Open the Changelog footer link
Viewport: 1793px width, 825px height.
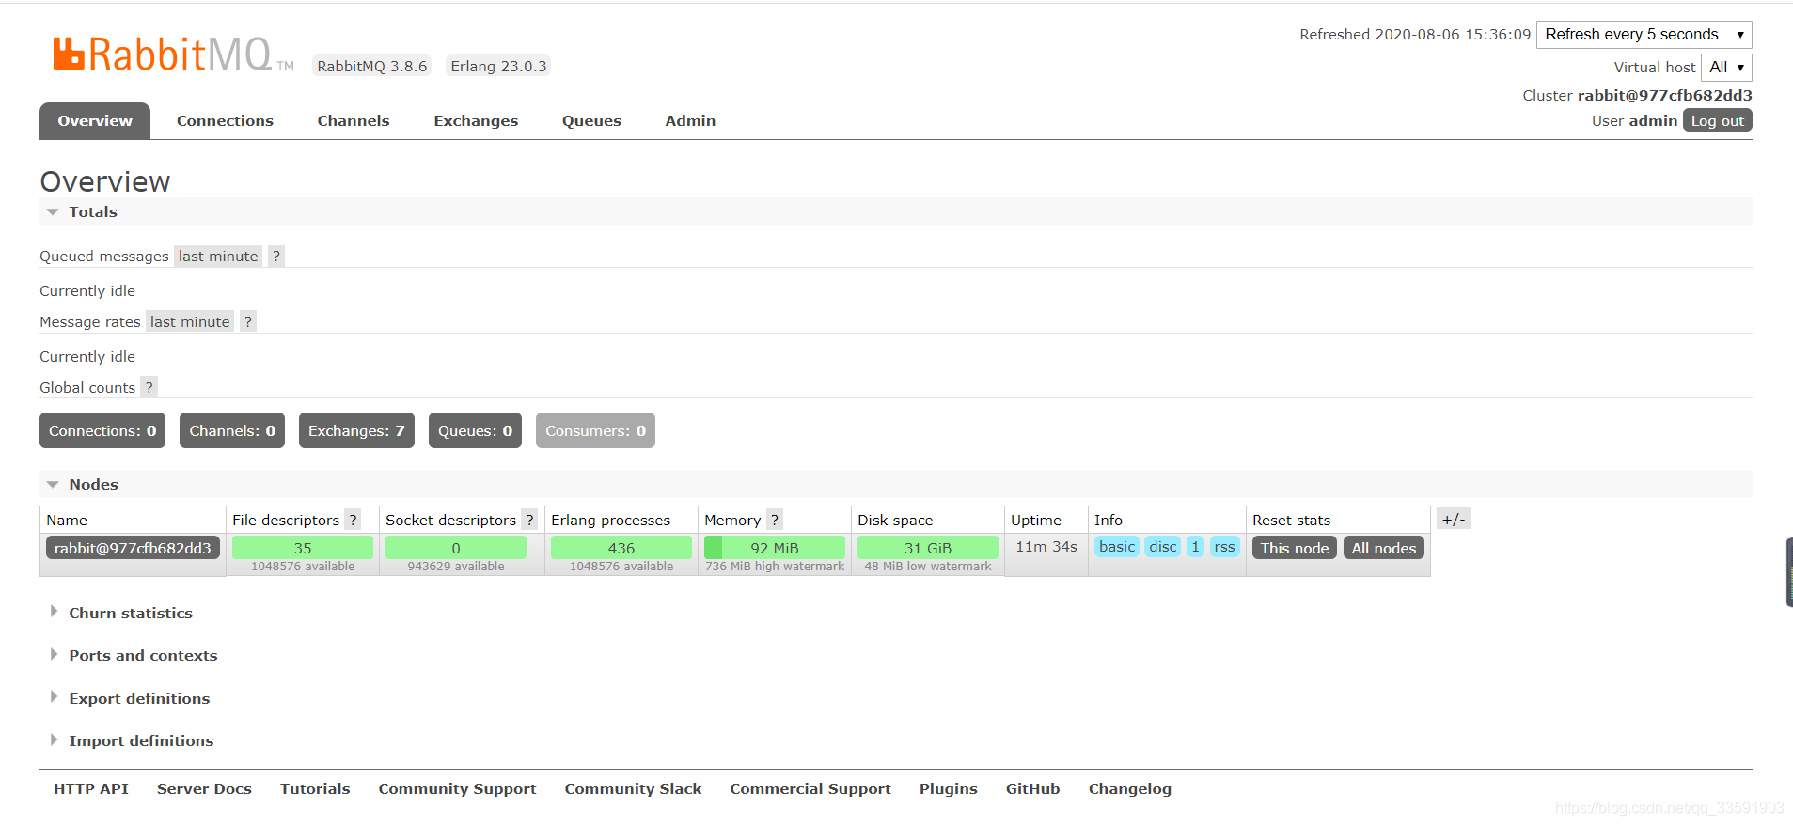click(1129, 789)
